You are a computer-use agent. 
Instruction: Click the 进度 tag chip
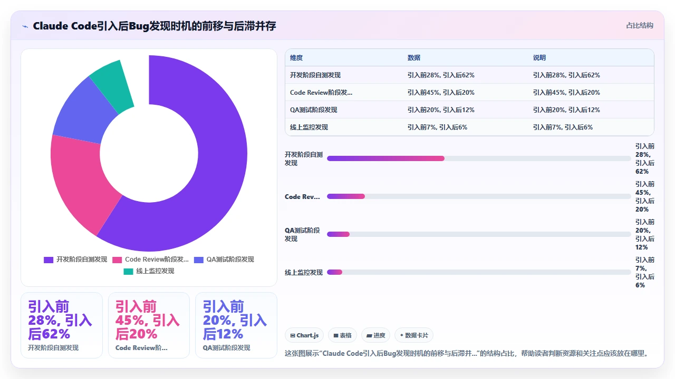tap(375, 335)
